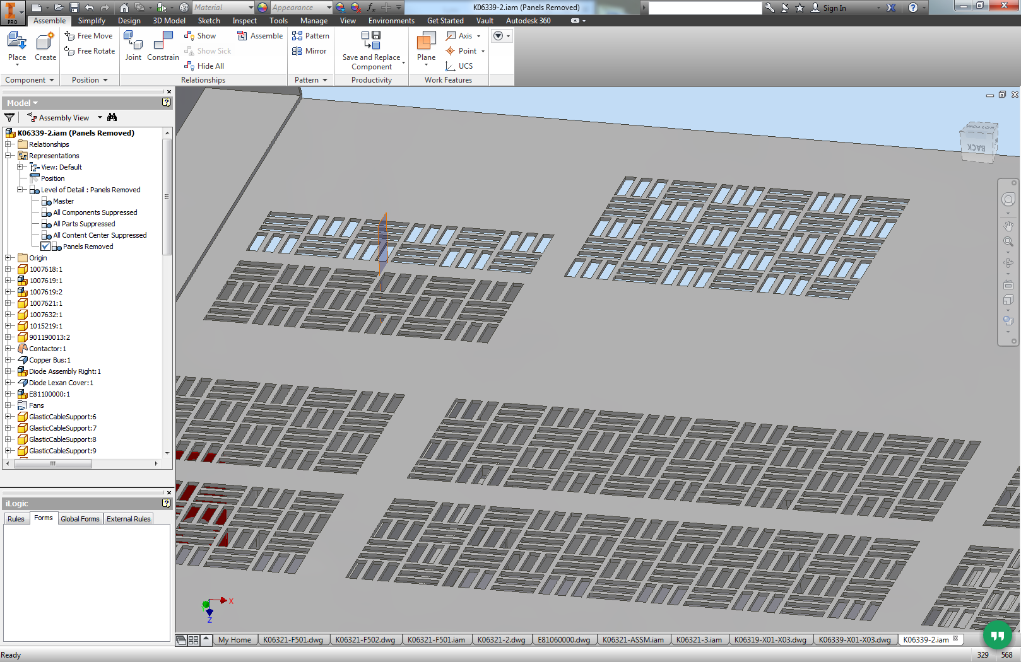This screenshot has width=1021, height=662.
Task: Click the Find binoculars icon in browser
Action: coord(112,117)
